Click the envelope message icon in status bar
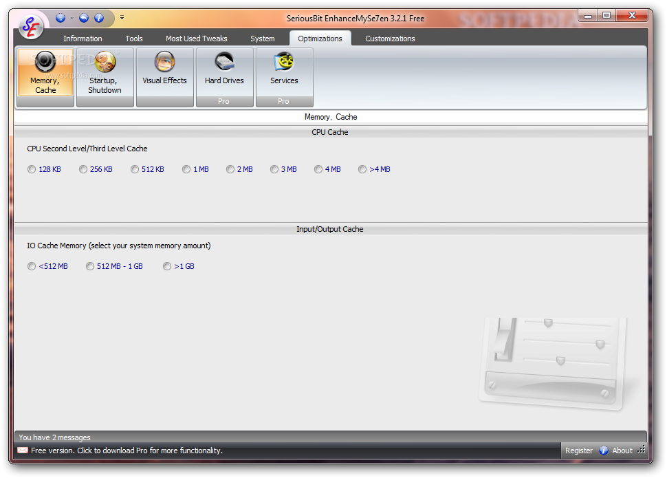Viewport: 667px width, 478px height. point(23,450)
